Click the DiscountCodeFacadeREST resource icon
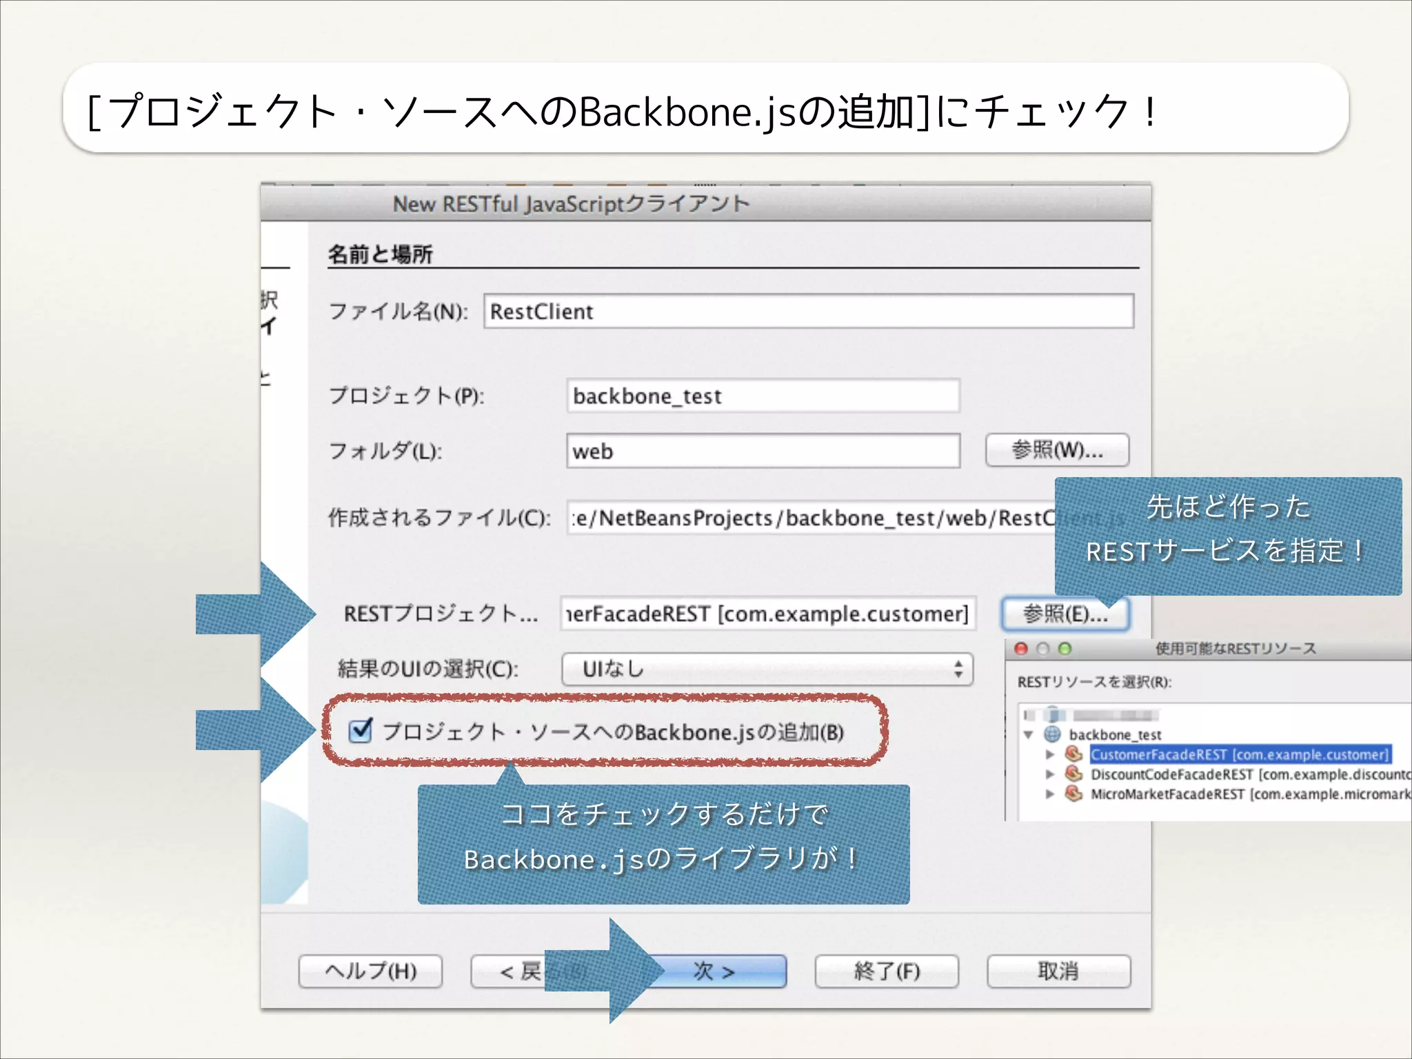 [1073, 774]
